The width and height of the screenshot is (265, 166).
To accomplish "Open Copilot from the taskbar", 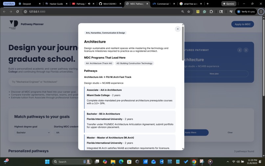I will coord(105,162).
